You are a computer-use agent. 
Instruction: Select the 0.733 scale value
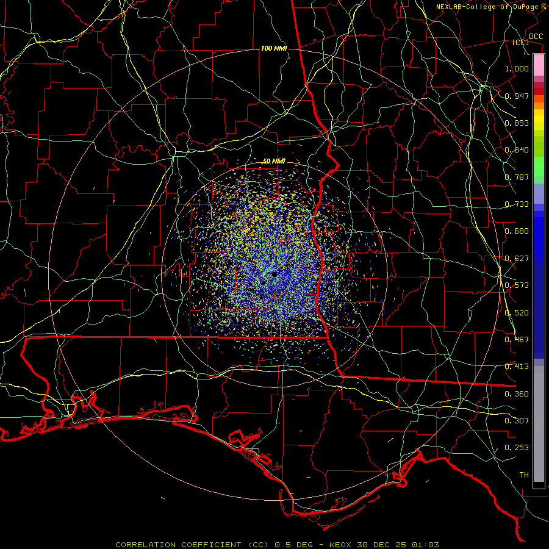[x=517, y=204]
